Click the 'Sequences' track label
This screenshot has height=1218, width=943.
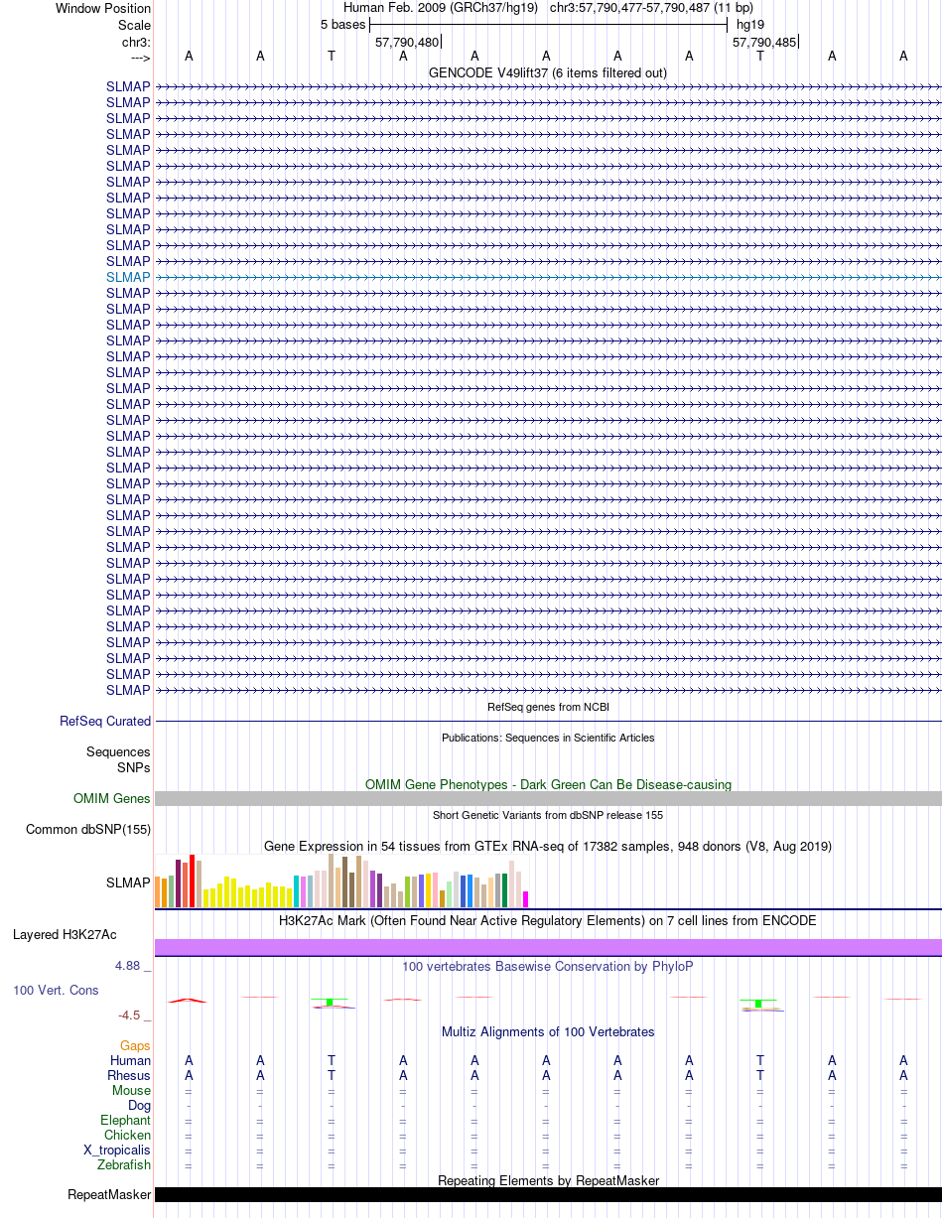click(x=118, y=752)
